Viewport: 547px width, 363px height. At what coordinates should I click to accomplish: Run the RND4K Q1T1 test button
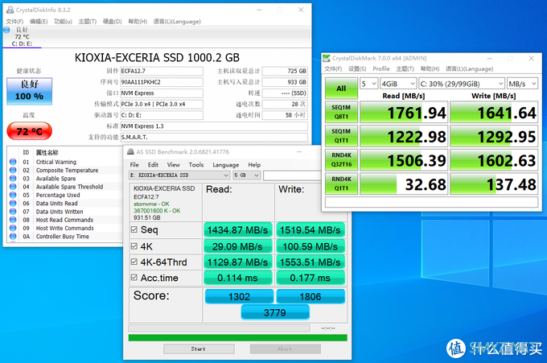coord(342,184)
